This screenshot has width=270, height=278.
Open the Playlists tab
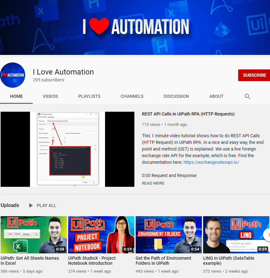point(89,96)
